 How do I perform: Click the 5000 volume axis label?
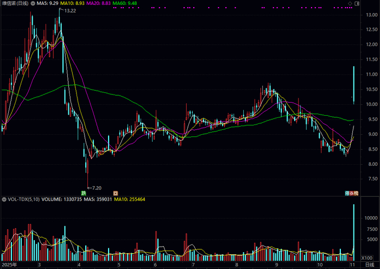click(x=372, y=240)
